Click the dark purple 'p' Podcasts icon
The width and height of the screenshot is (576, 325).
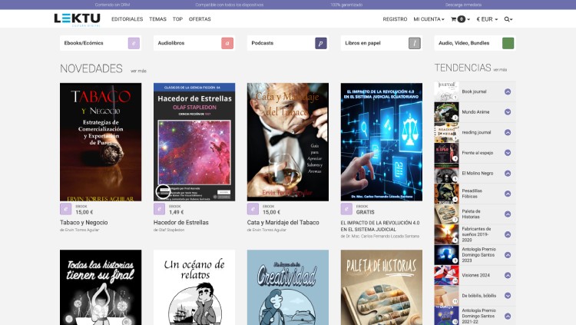pos(321,43)
